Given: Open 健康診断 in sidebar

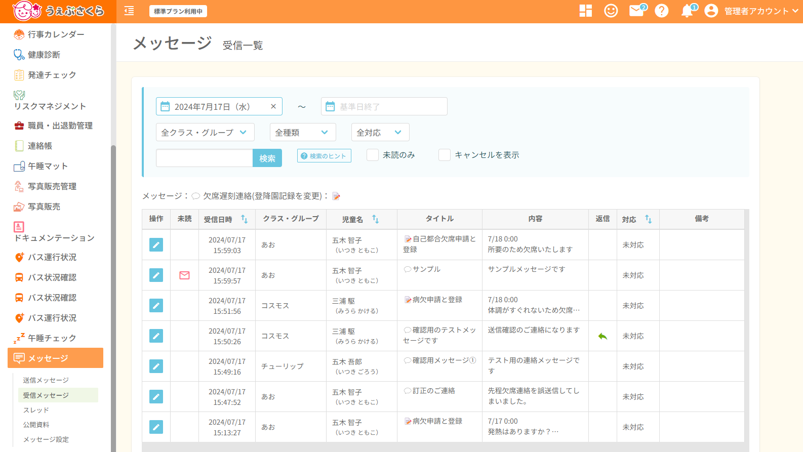Looking at the screenshot, I should (x=44, y=55).
